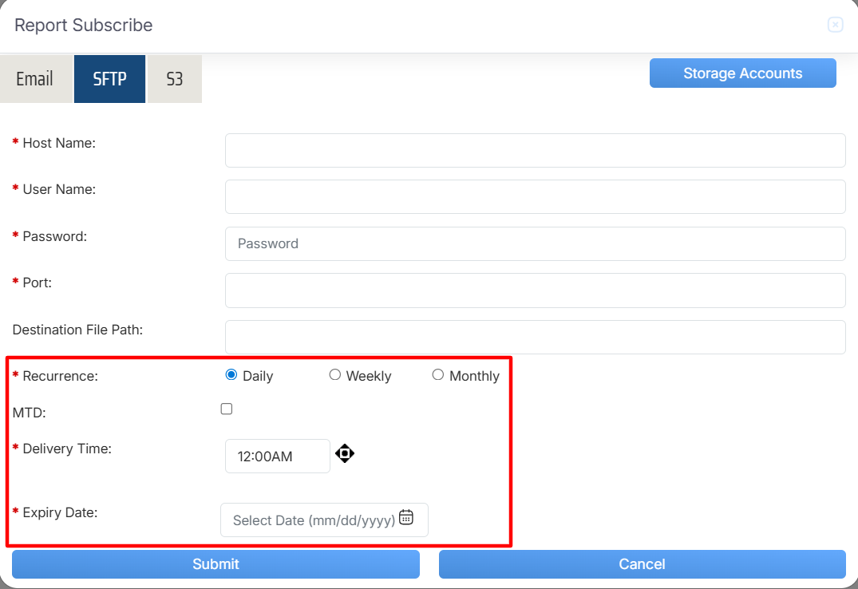Click into the User Name field

(535, 196)
